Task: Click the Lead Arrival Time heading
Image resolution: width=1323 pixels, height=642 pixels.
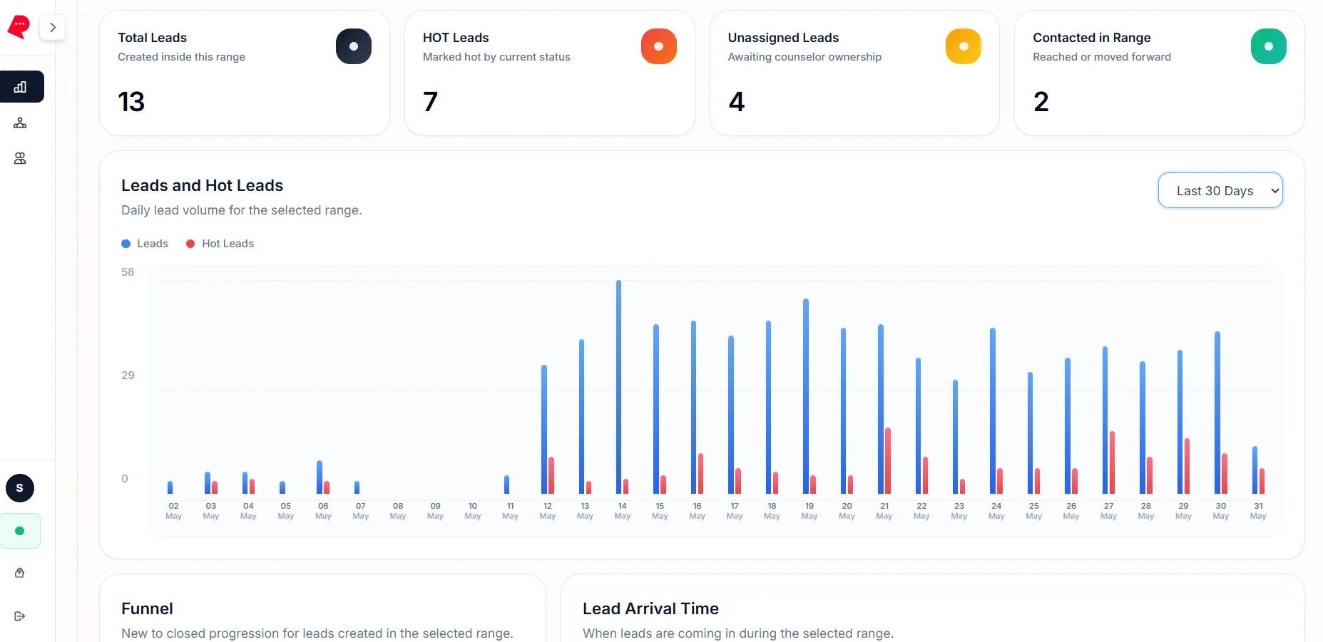Action: pyautogui.click(x=650, y=609)
